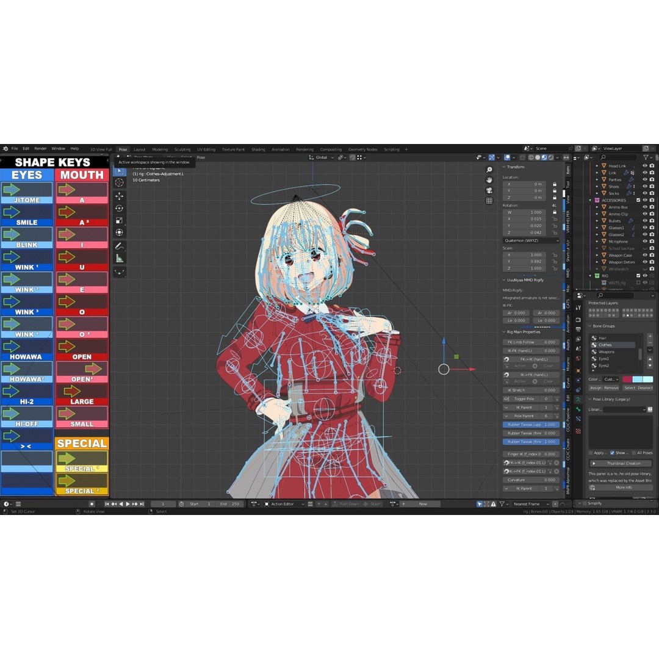
Task: Switch orthographic grid view gizmo
Action: click(489, 201)
